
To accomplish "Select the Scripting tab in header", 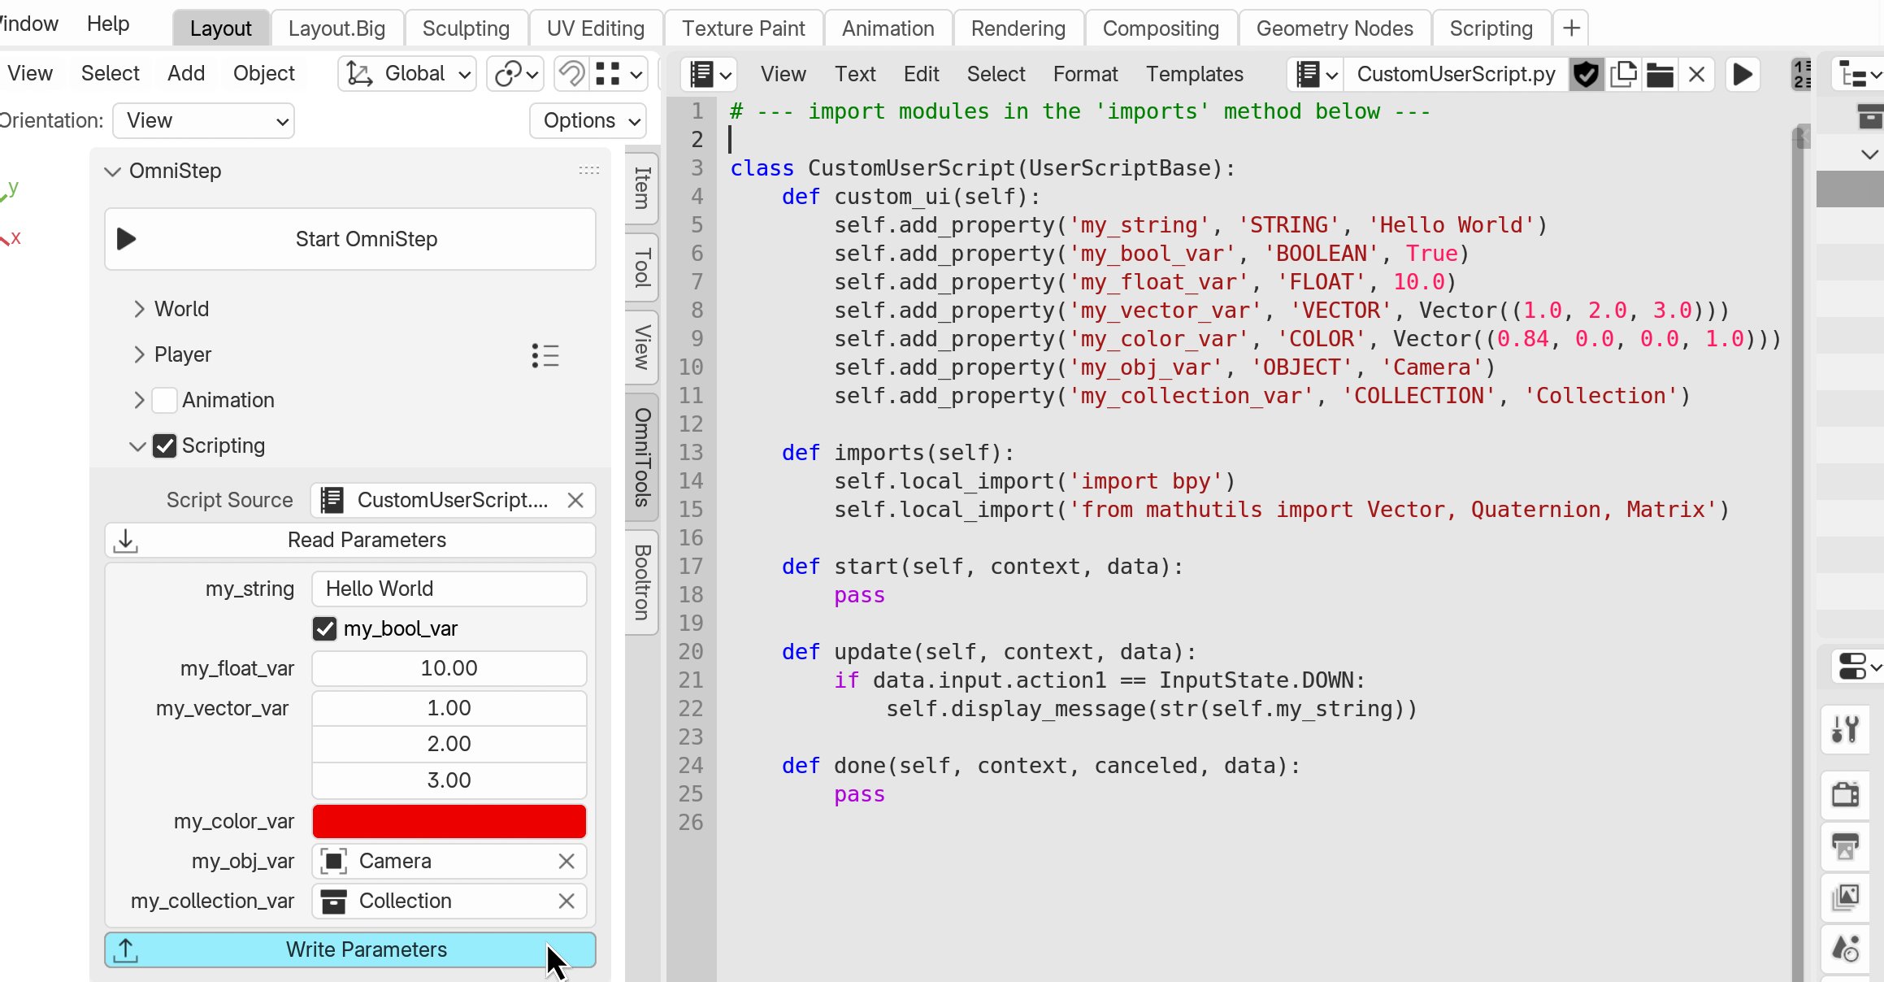I will point(1491,28).
